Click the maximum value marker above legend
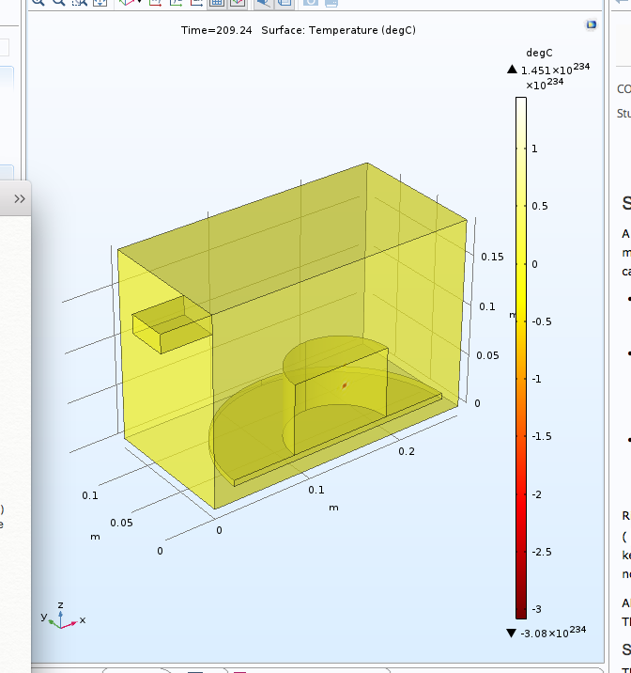 click(x=512, y=70)
